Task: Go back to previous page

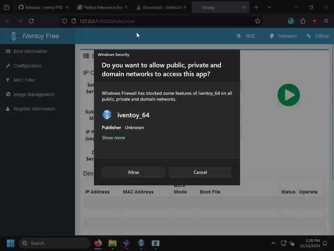Action: [8, 21]
